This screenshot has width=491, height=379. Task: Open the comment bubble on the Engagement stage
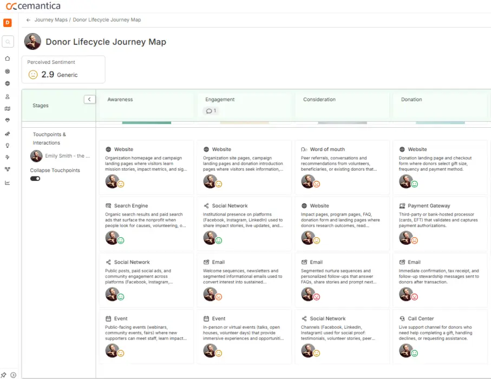pyautogui.click(x=210, y=110)
